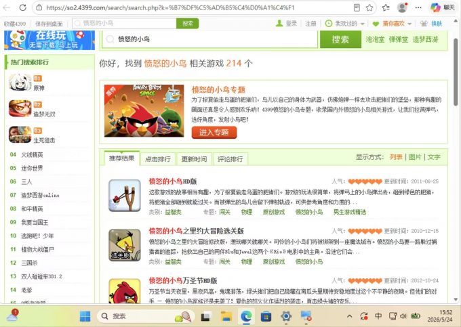Open the browser three-dot settings menu
Image resolution: width=461 pixels, height=327 pixels.
[x=418, y=7]
